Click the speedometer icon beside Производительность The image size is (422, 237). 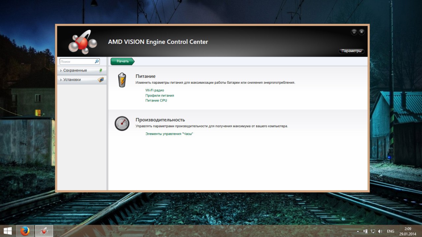[122, 123]
